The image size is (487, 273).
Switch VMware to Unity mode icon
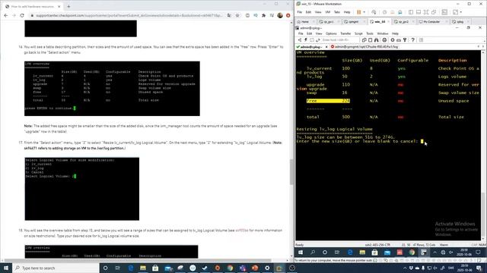(x=434, y=12)
